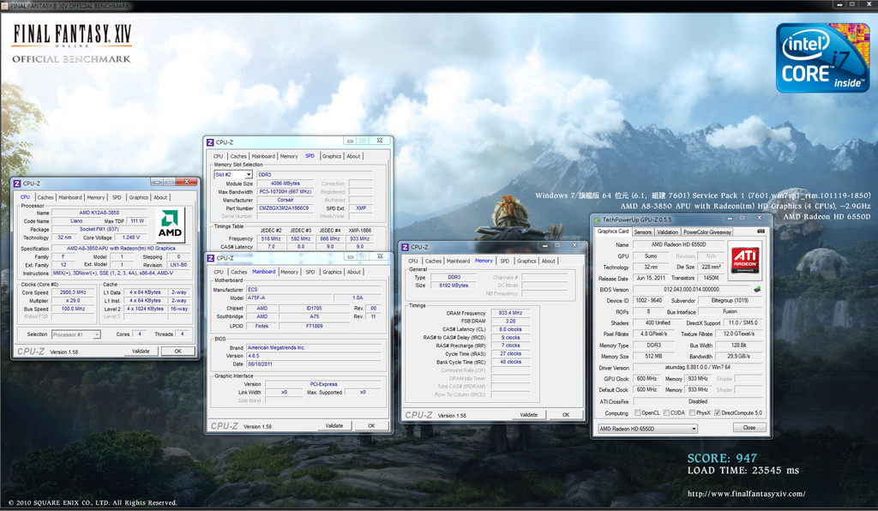Click the 'Elitegroup (1019)' Subvendor value
878x511 pixels.
[731, 301]
